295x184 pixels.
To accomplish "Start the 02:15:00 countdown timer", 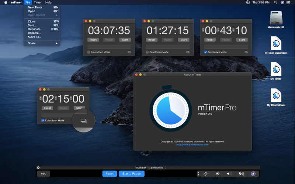I will [79, 108].
